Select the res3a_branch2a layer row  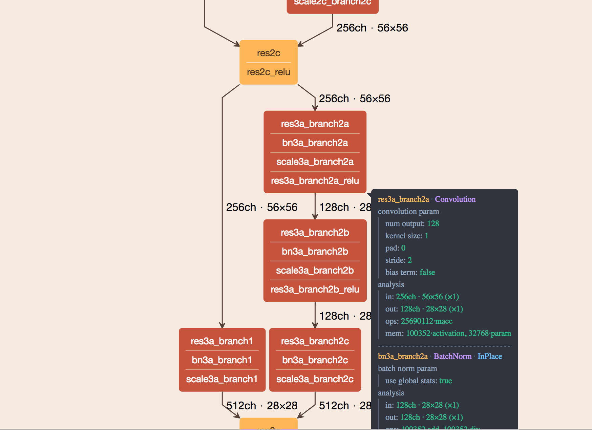click(314, 124)
